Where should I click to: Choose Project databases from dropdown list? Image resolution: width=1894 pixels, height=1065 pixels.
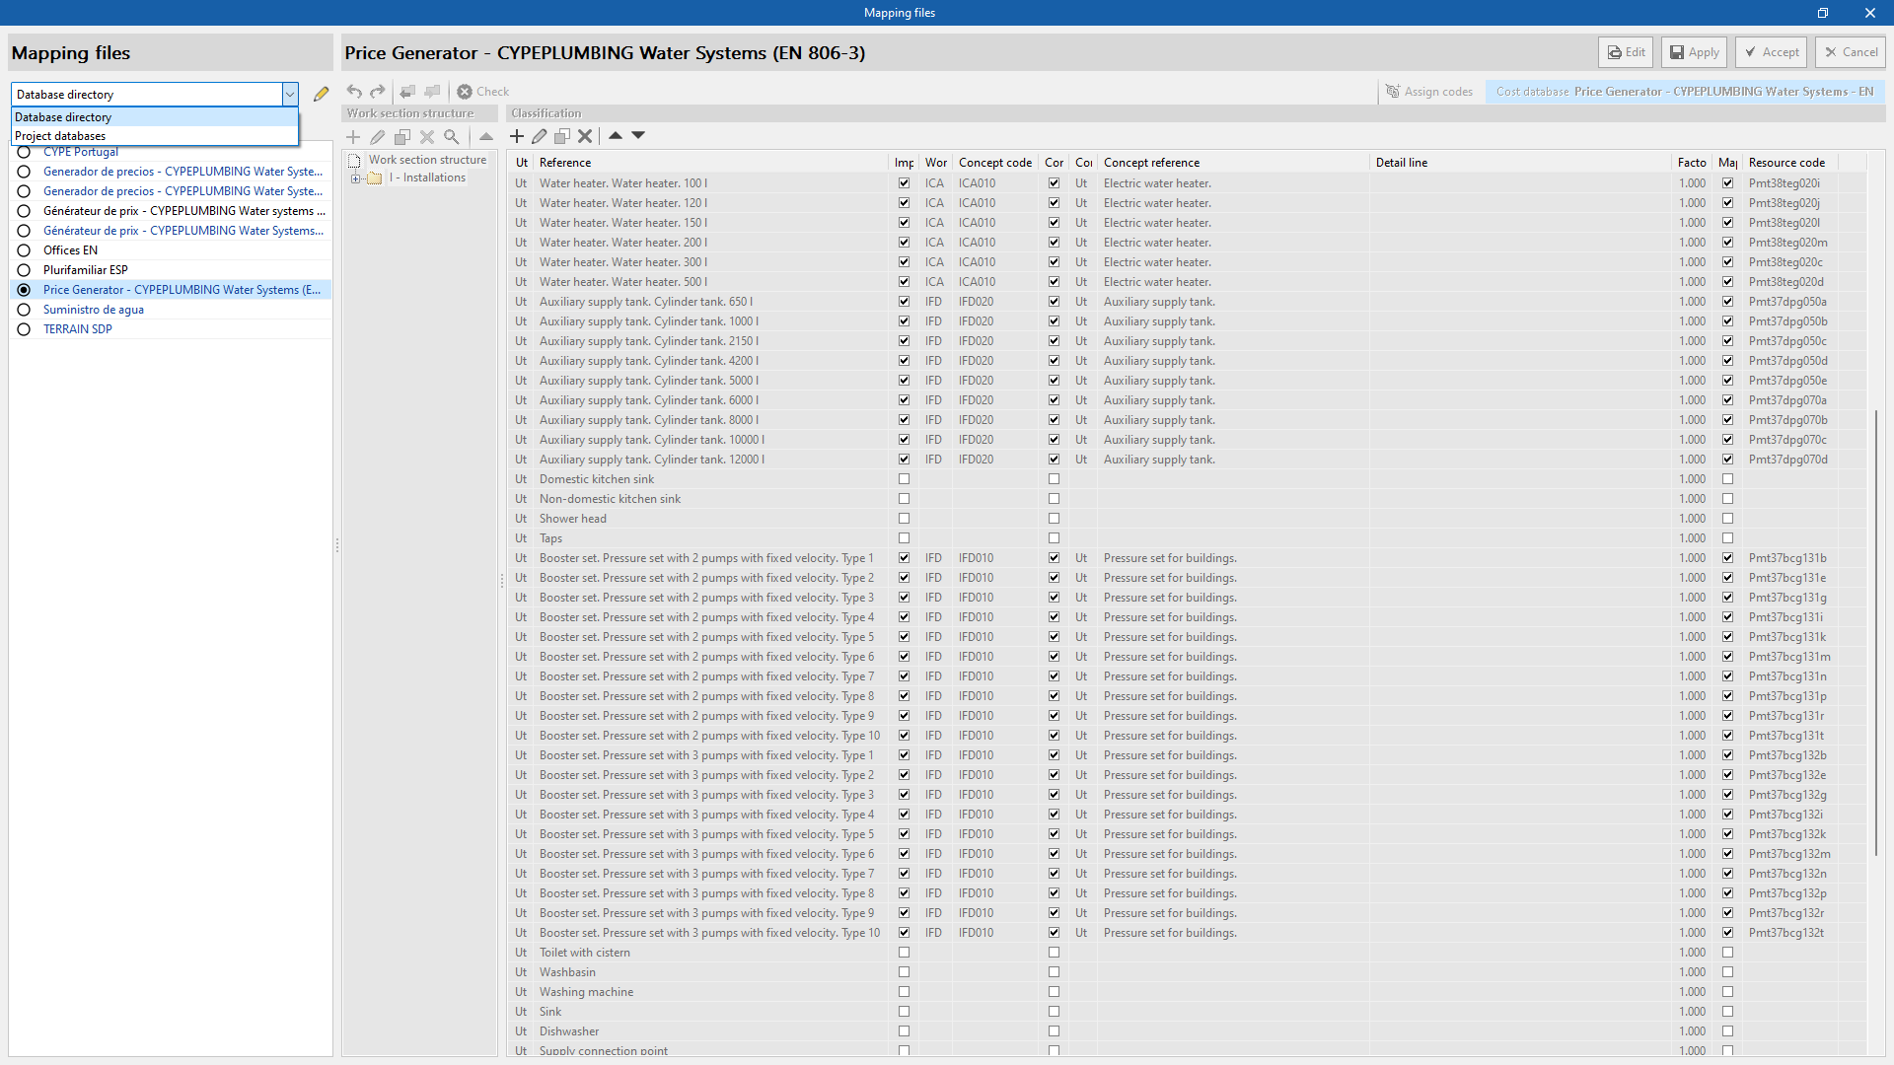coord(60,136)
